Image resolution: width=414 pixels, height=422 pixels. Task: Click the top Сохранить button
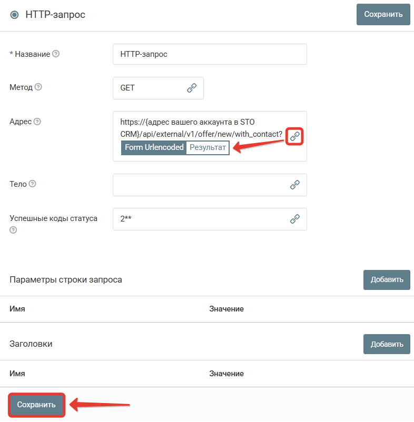(383, 14)
